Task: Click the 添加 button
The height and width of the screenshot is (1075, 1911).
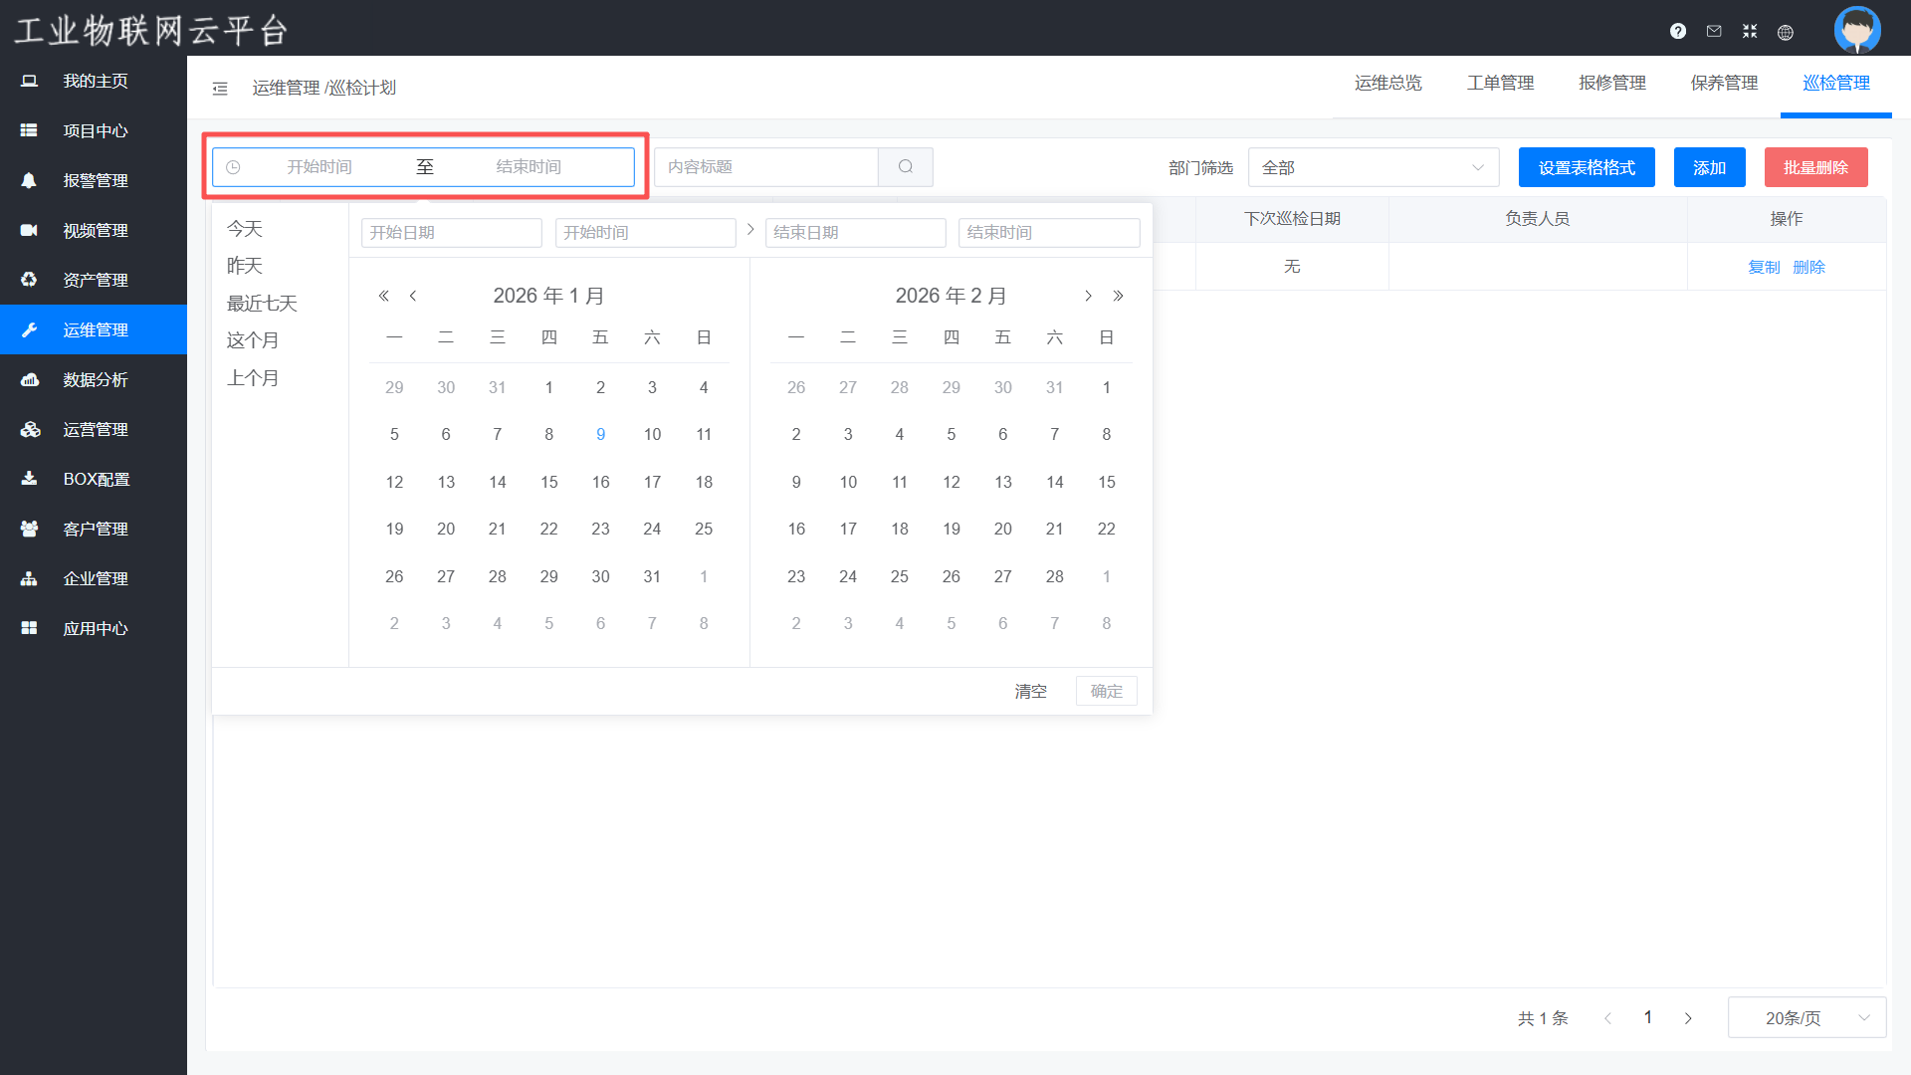Action: [1709, 167]
